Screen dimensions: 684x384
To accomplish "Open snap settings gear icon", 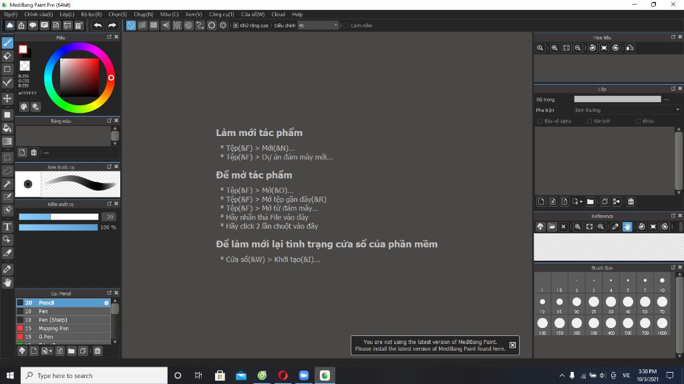I will point(223,25).
